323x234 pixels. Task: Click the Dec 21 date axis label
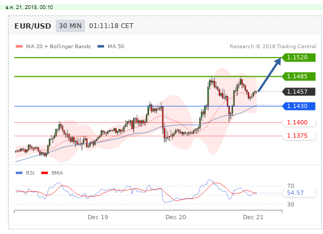pos(253,218)
